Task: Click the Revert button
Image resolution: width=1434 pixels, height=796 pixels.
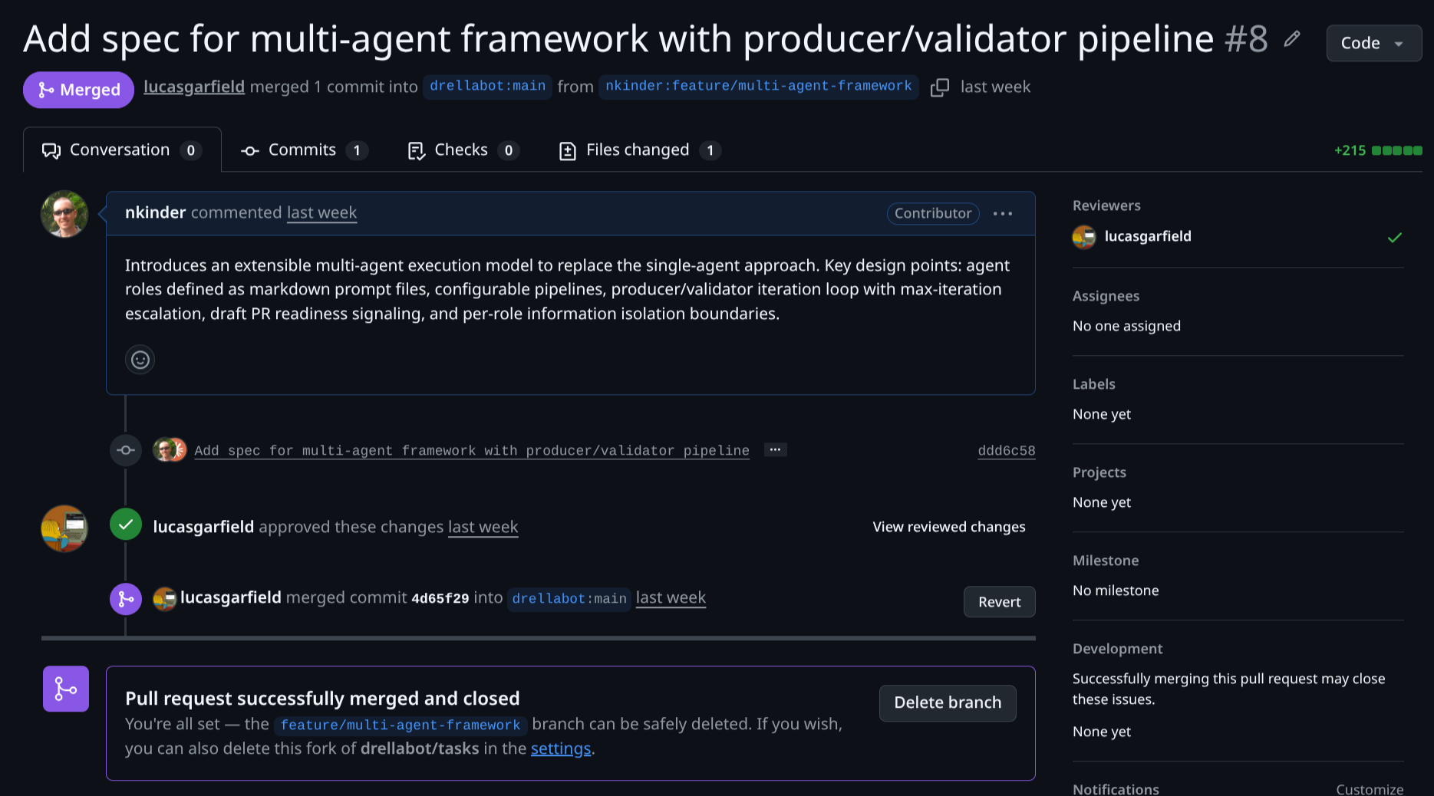Action: [x=999, y=602]
